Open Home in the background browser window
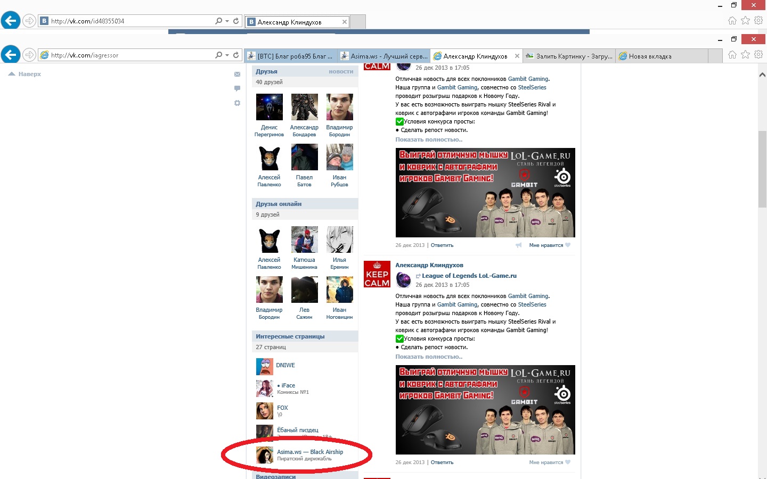 732,21
